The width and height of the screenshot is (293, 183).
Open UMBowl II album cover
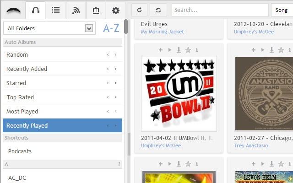click(x=179, y=94)
